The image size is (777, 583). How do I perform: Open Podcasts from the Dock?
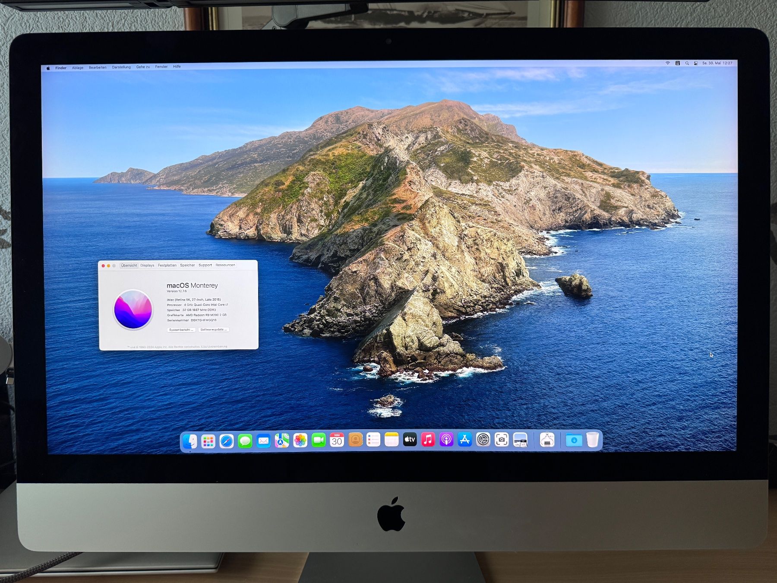[446, 440]
